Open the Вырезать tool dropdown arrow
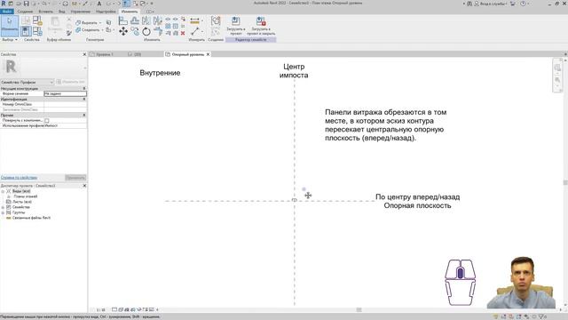The width and height of the screenshot is (568, 320). (100, 23)
